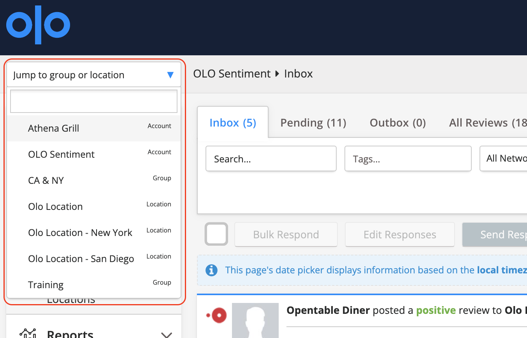Focus the dropdown search field

94,101
